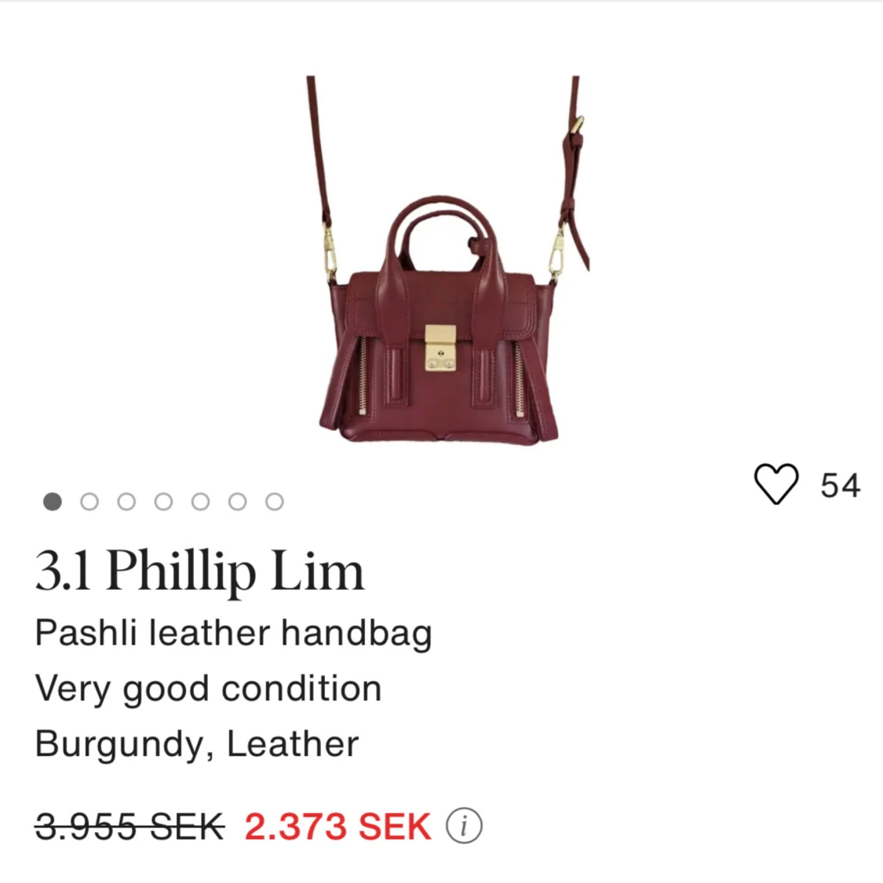Open the 3.1 Phillip Lim brand link
The width and height of the screenshot is (883, 883).
pyautogui.click(x=199, y=571)
